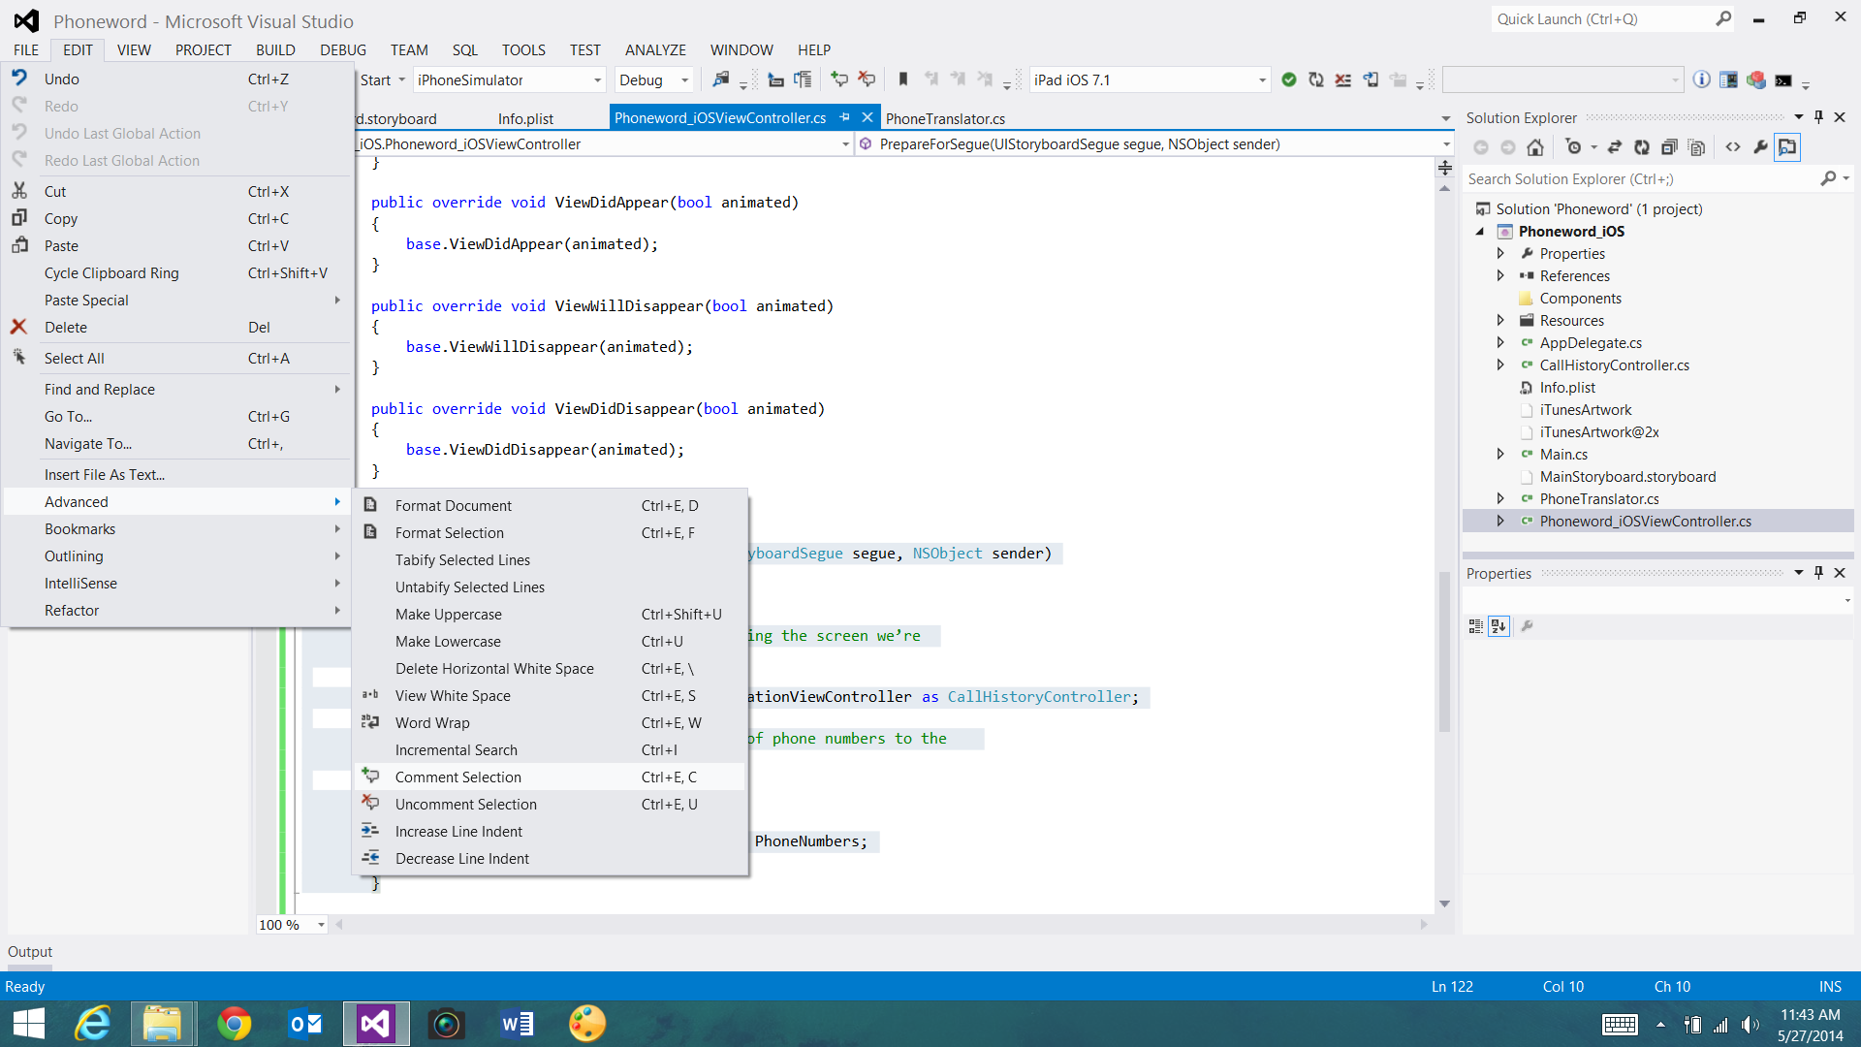
Task: Click the toolbar bookmark toggle icon
Action: pyautogui.click(x=902, y=79)
